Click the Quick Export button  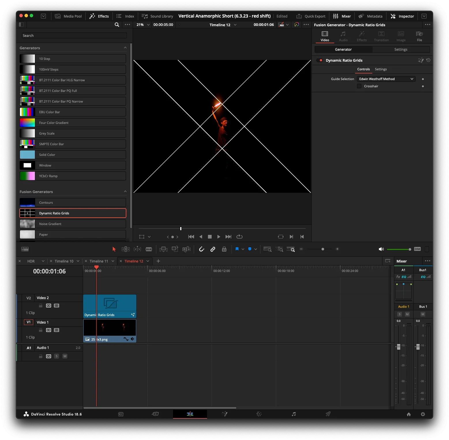(x=311, y=16)
